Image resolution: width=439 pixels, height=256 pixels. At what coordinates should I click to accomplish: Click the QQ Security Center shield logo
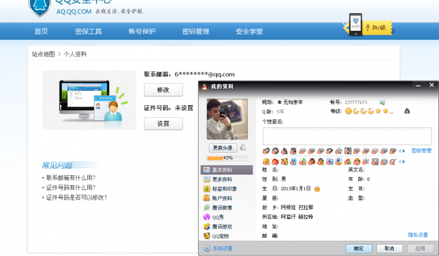point(40,8)
